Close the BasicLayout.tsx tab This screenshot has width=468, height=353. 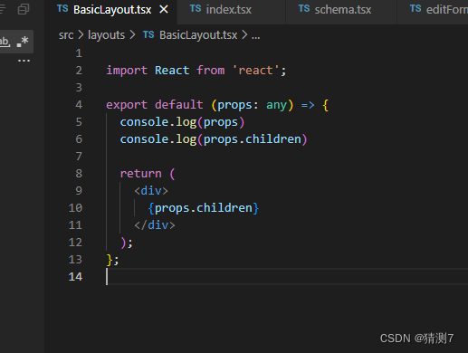[x=164, y=10]
